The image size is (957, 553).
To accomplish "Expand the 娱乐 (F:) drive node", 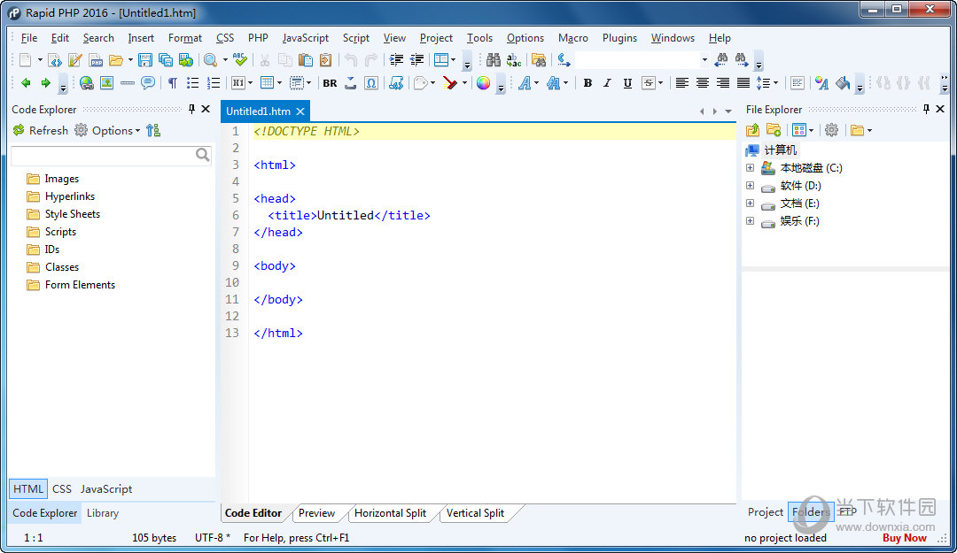I will point(751,220).
